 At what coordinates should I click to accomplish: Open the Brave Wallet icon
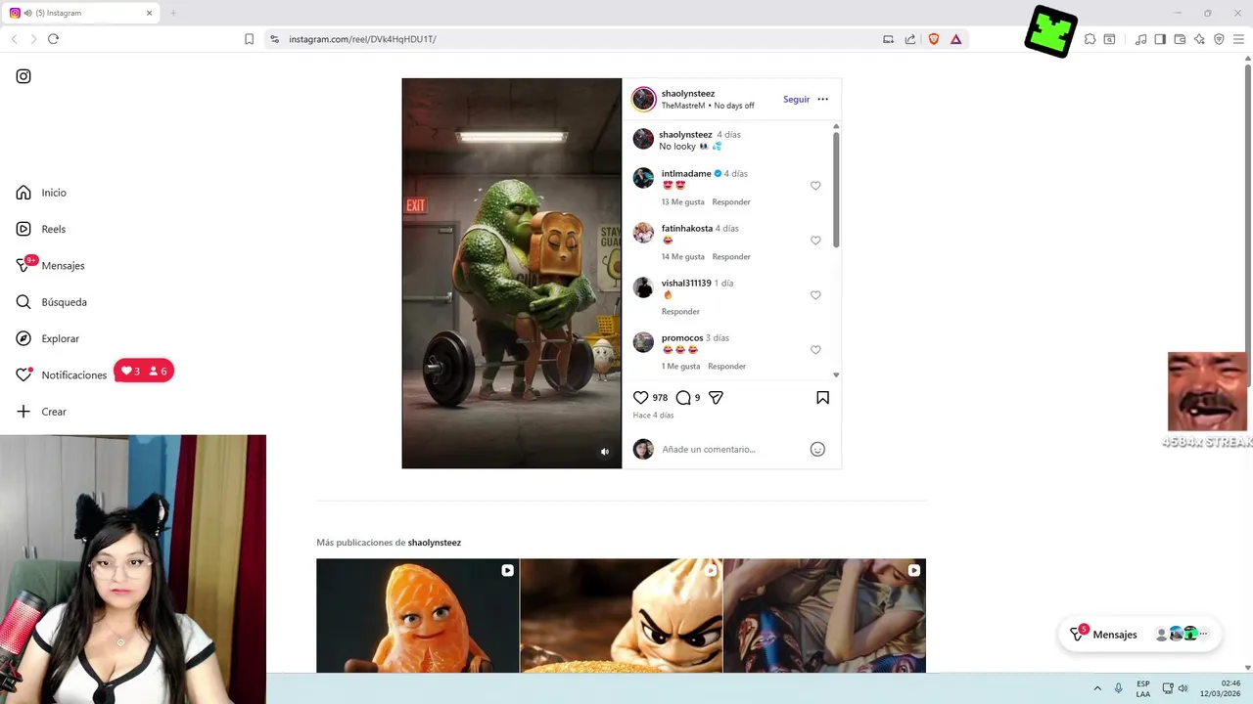(x=1180, y=39)
